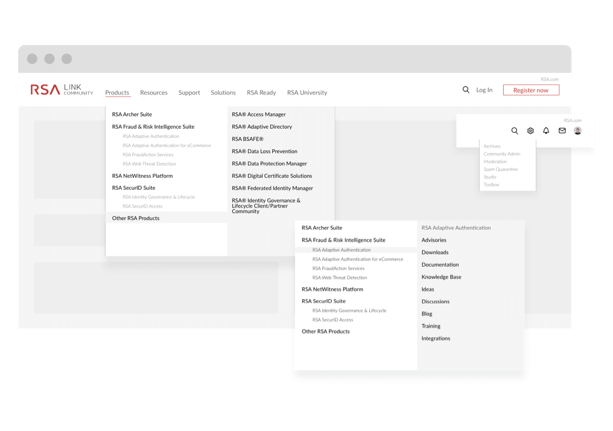Expand the Support navigation menu
The image size is (613, 431).
pyautogui.click(x=189, y=92)
